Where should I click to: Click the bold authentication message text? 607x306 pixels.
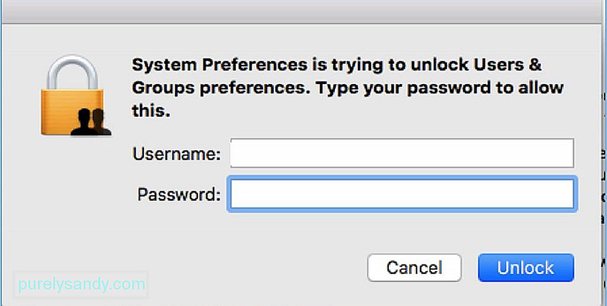(x=347, y=88)
